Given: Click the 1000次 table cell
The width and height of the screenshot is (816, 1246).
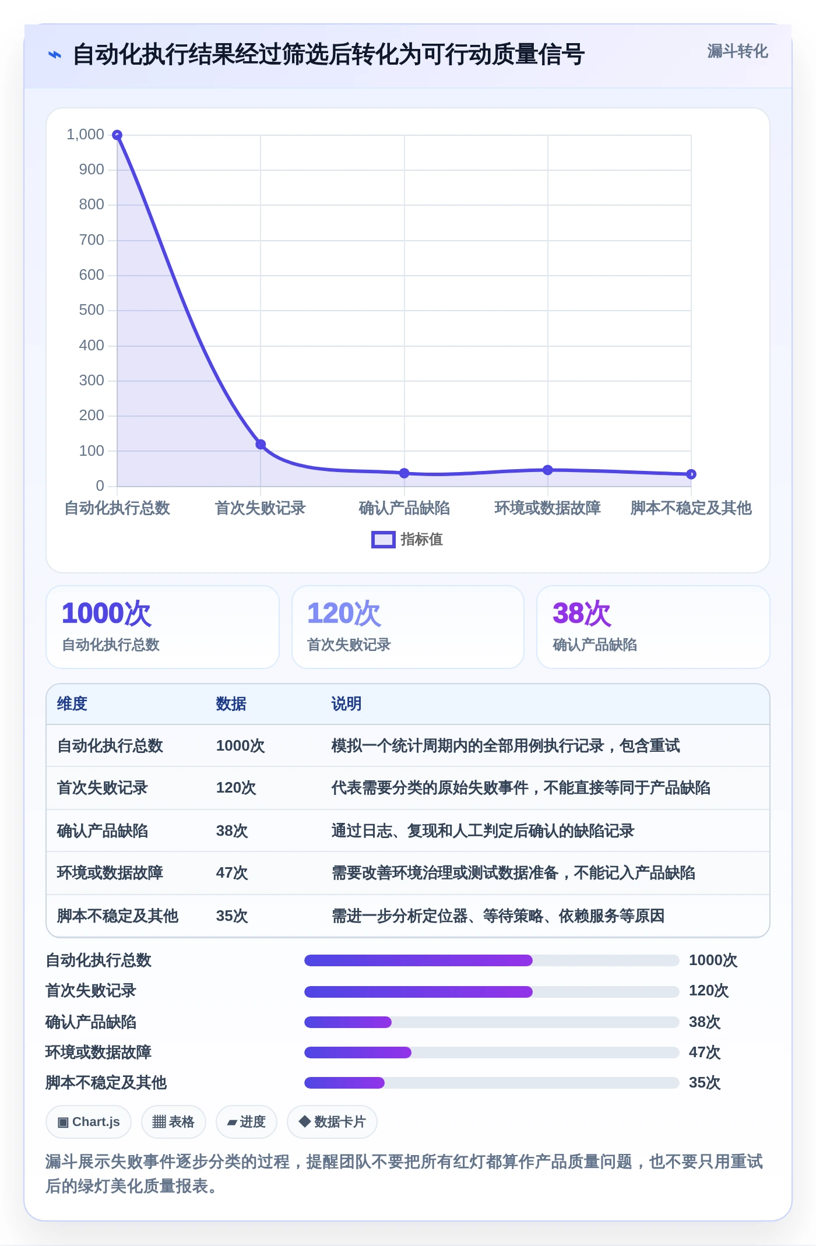Looking at the screenshot, I should tap(240, 746).
